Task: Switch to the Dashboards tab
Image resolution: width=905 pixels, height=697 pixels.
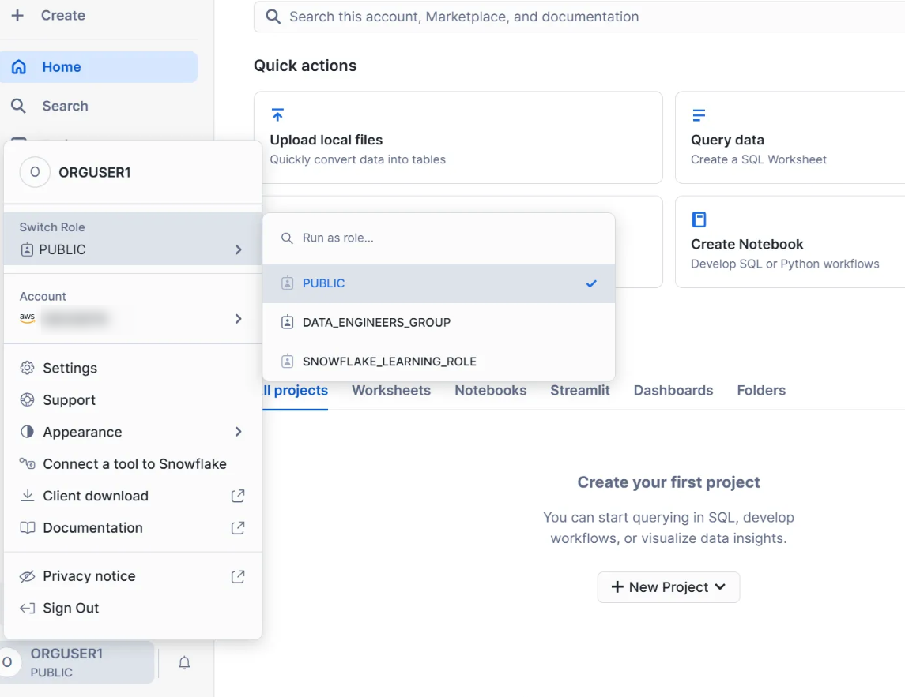Action: (673, 390)
